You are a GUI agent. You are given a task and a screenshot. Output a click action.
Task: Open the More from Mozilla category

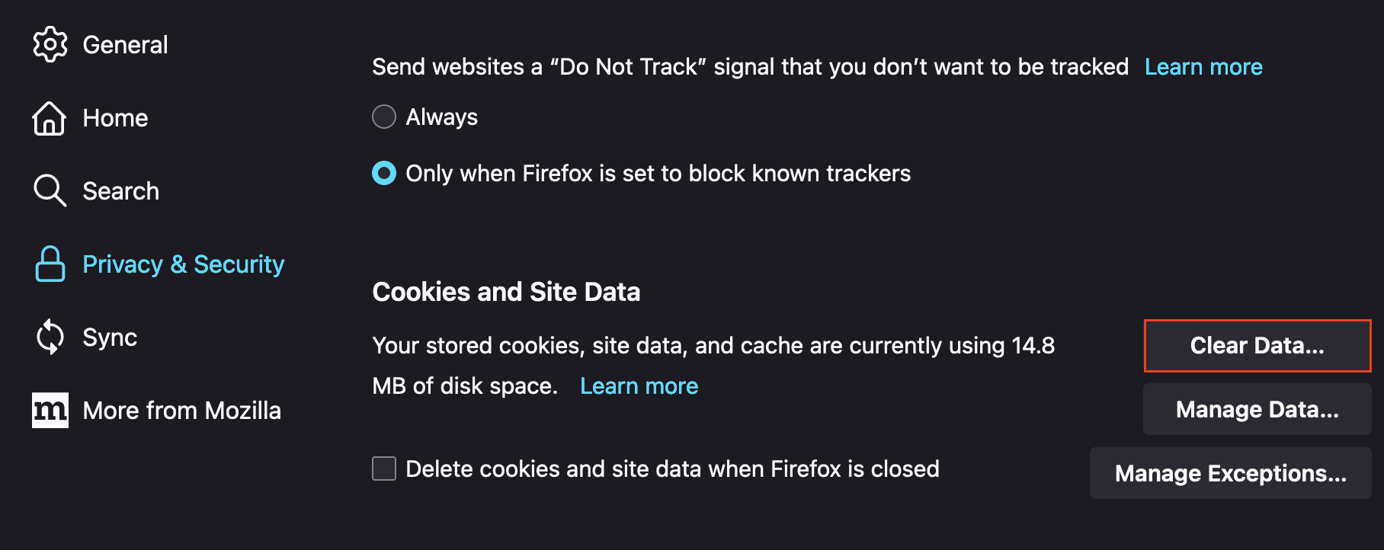(x=181, y=411)
